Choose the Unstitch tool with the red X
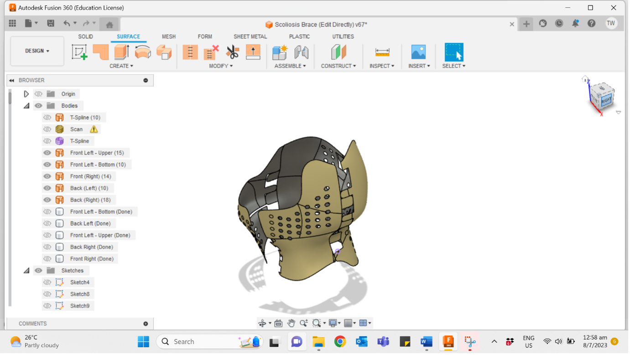Screen dimensions: 630x355 coord(211,52)
